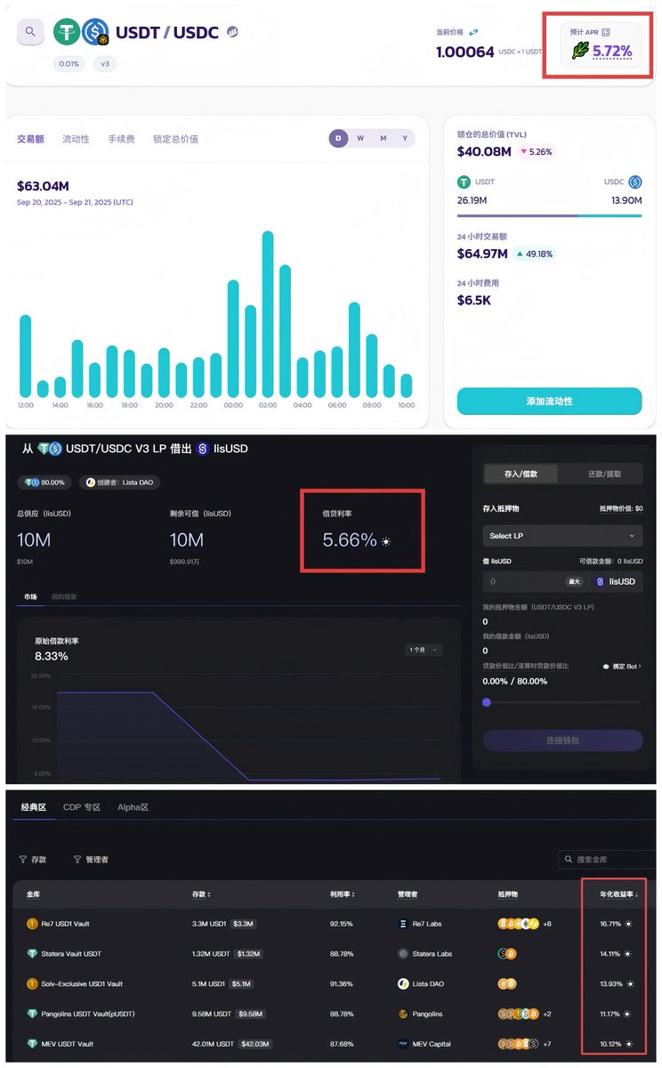Click the green leaf icon next to 5.72%

click(579, 52)
